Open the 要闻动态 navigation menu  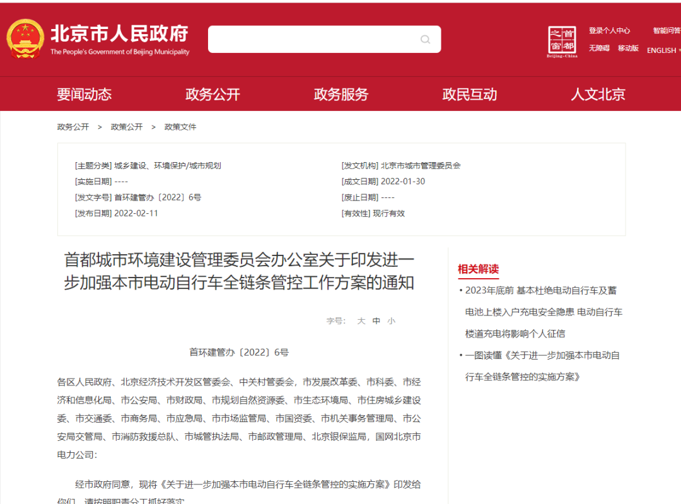tap(84, 94)
